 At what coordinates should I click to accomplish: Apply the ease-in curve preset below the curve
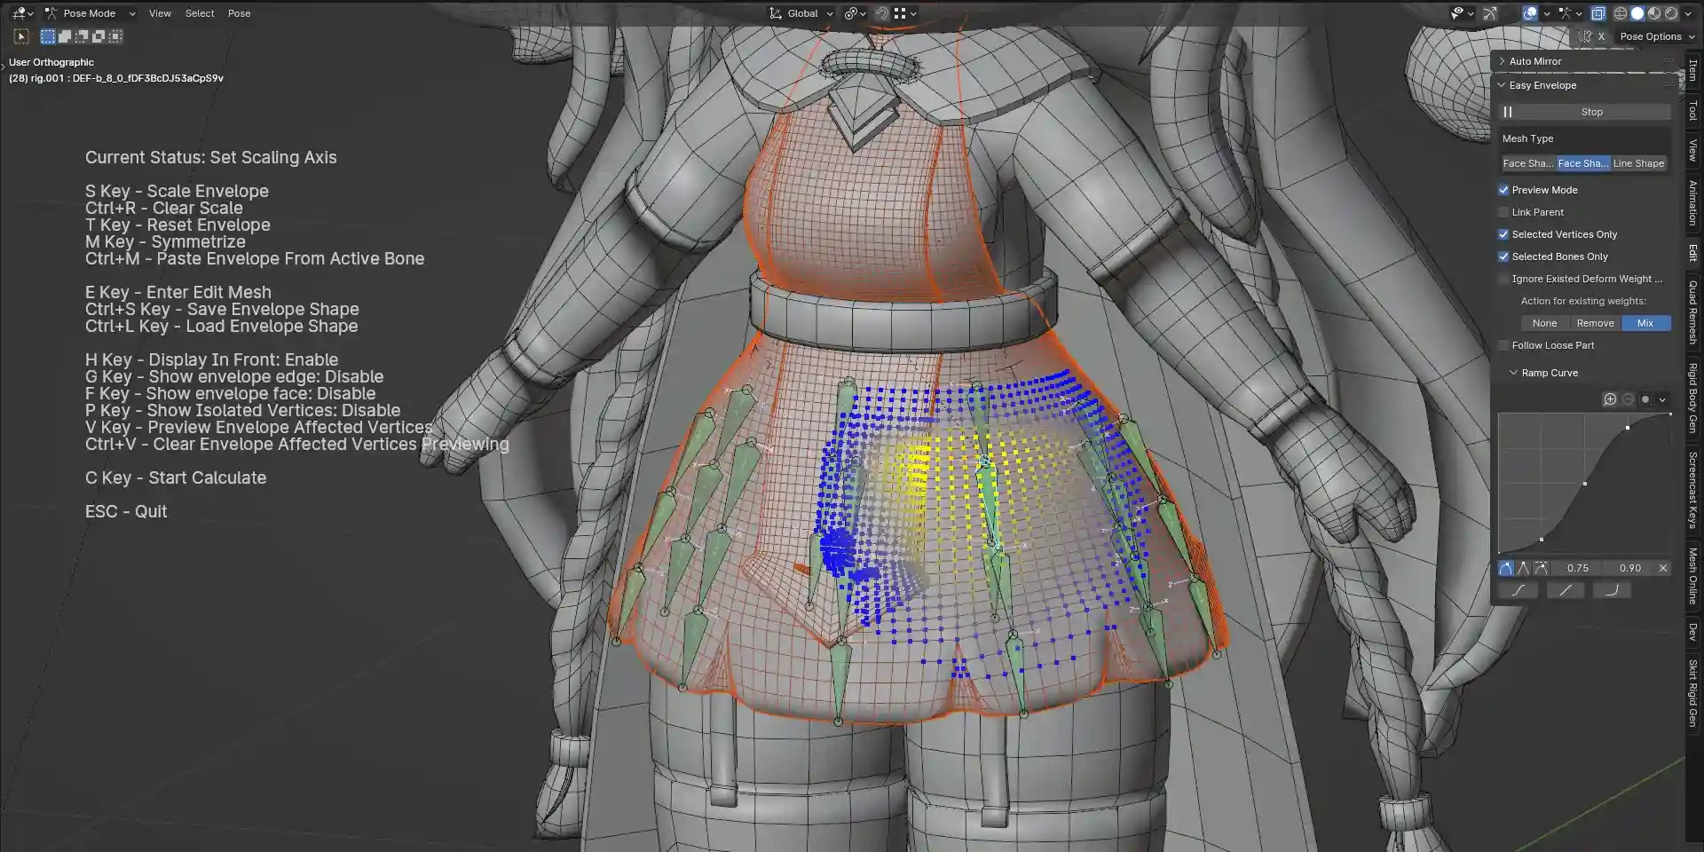pos(1613,589)
